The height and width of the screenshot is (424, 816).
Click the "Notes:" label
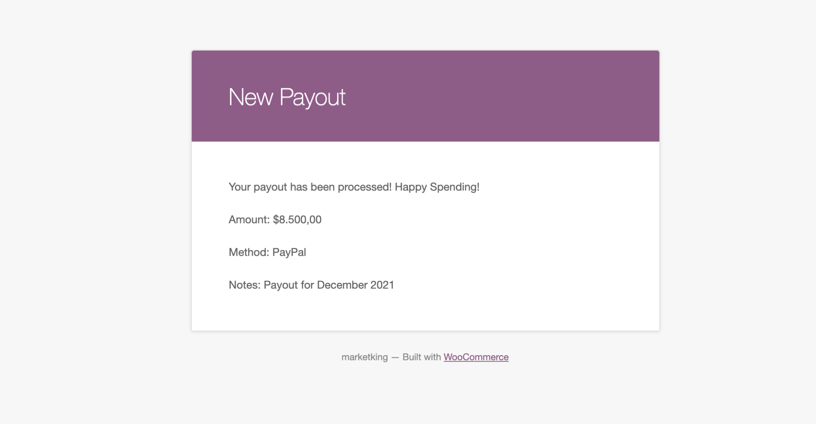[244, 285]
